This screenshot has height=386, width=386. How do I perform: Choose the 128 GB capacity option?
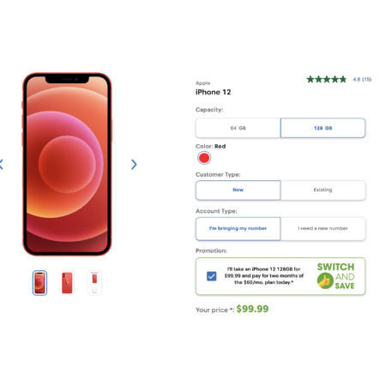323,128
